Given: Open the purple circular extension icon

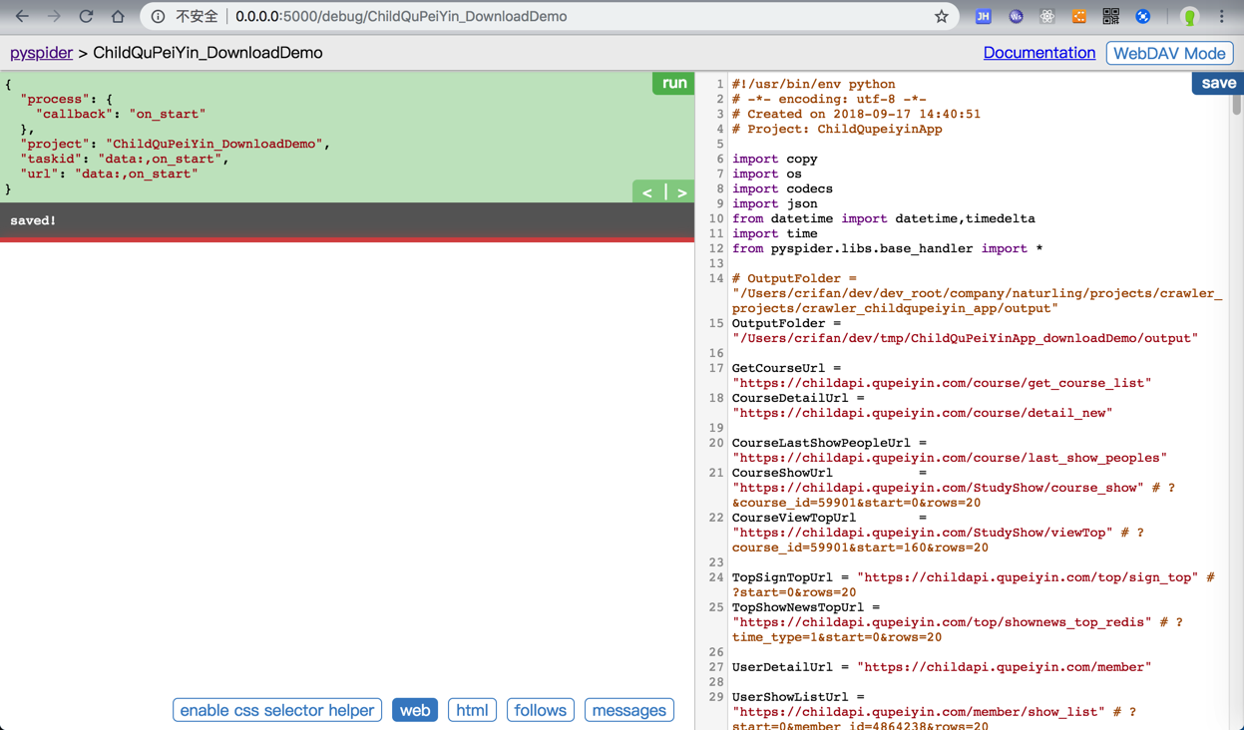Looking at the screenshot, I should [1016, 16].
